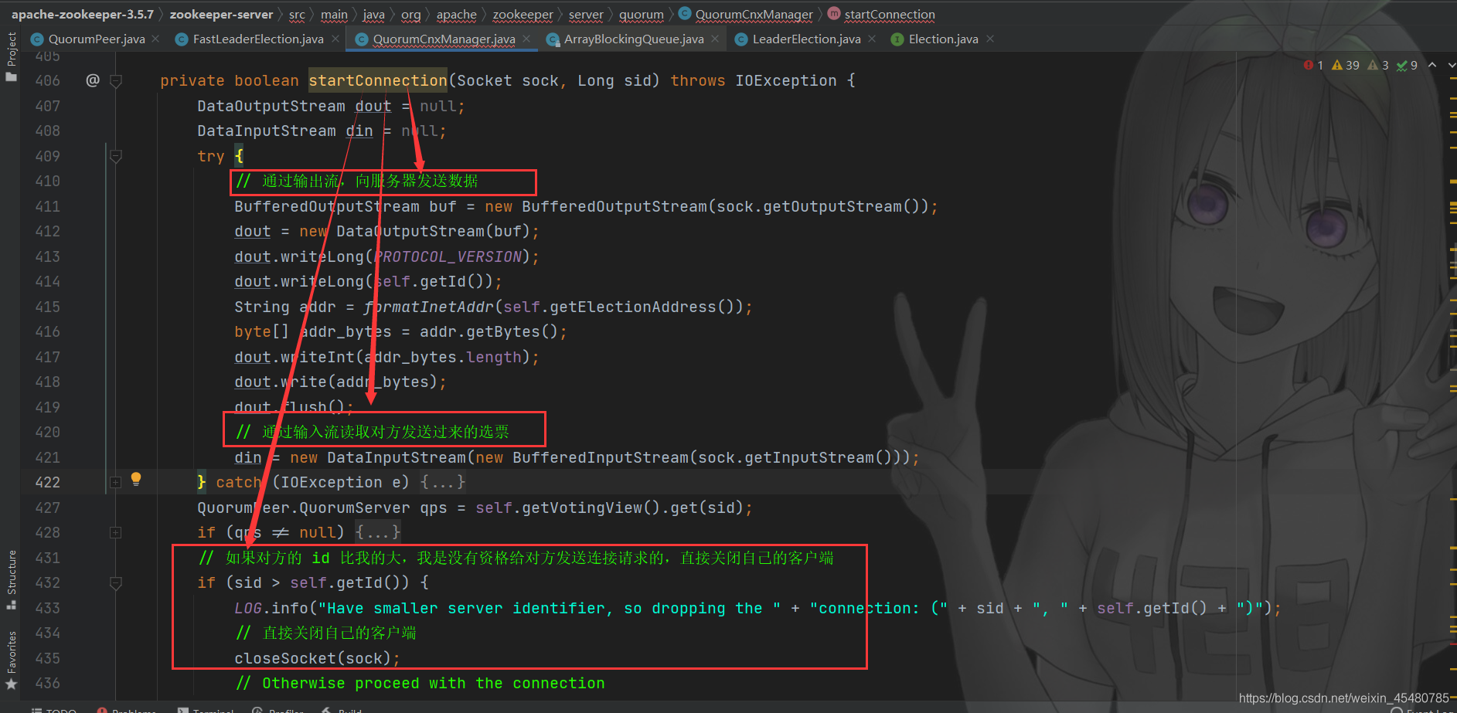Collapse the try block at line 409
The height and width of the screenshot is (713, 1457).
coord(116,157)
